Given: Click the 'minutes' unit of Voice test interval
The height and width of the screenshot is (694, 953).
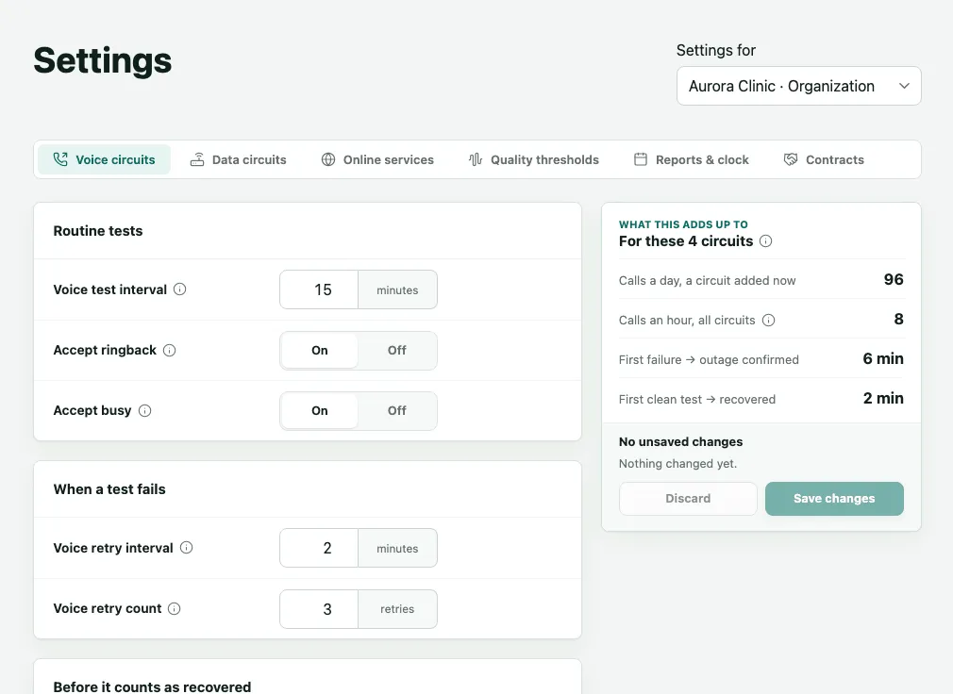Looking at the screenshot, I should tap(397, 290).
